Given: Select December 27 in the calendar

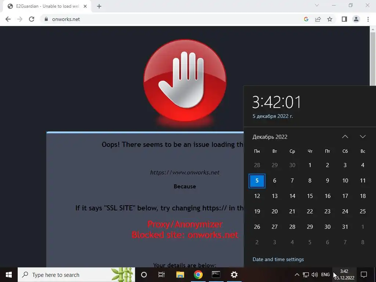Looking at the screenshot, I should pos(275,227).
